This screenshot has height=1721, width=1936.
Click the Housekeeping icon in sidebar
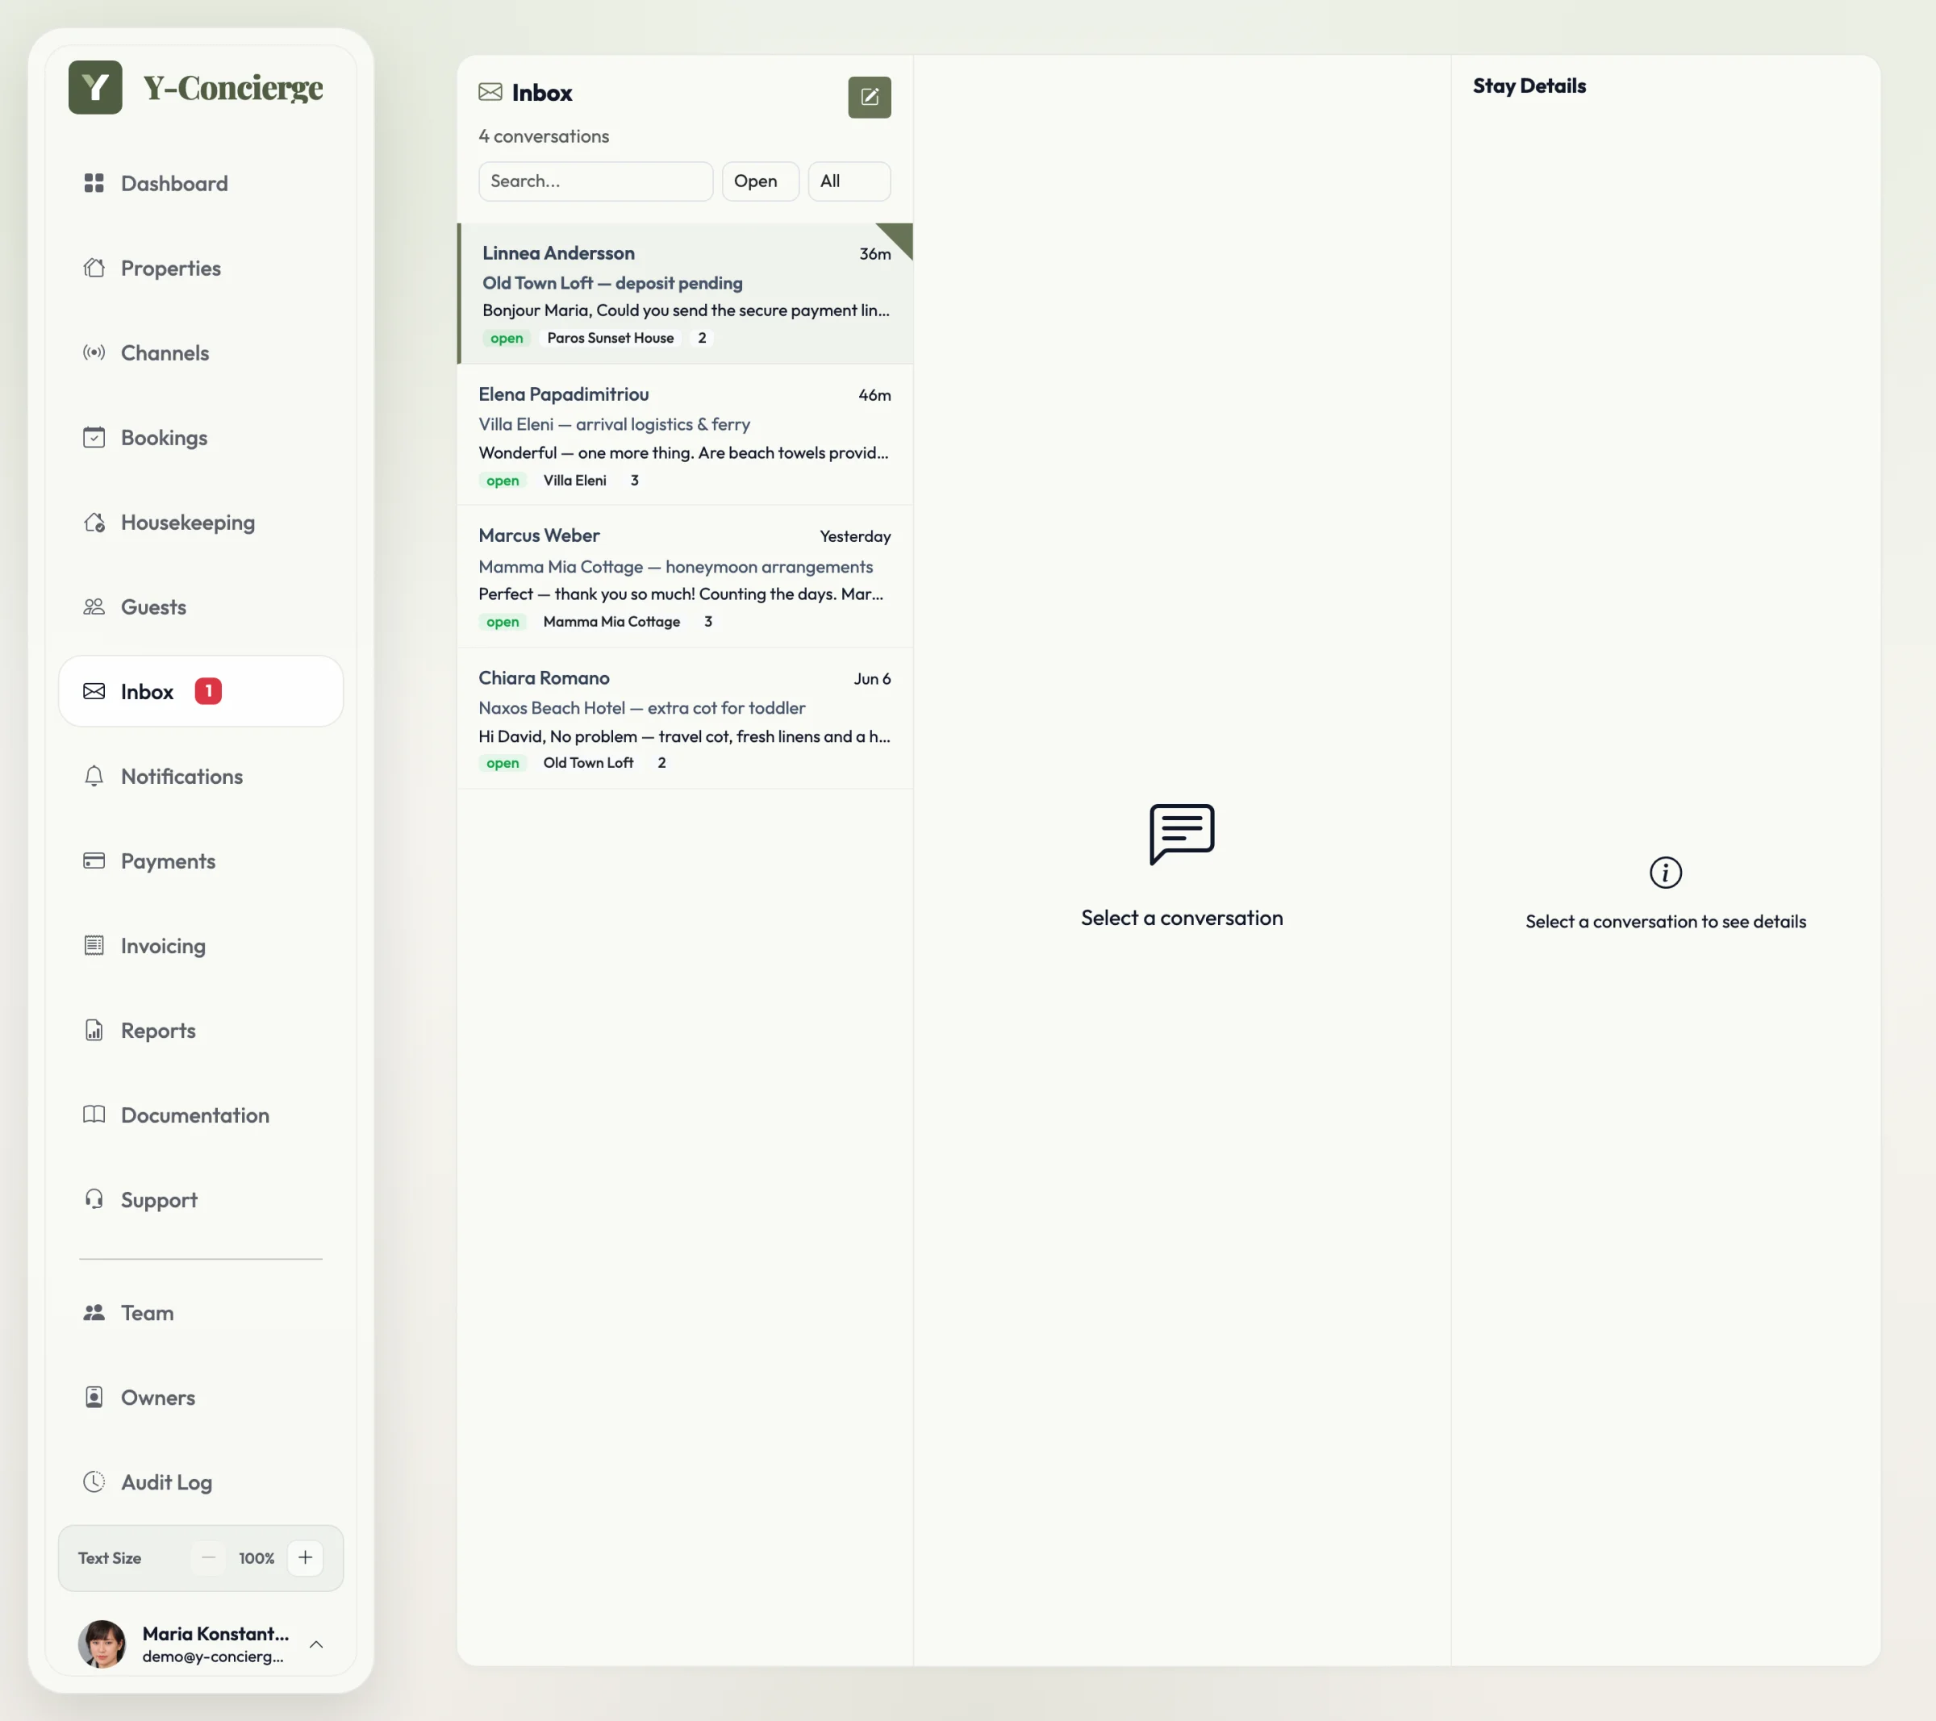(x=94, y=522)
